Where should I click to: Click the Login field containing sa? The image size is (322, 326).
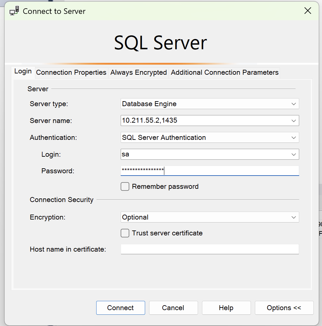tap(210, 154)
